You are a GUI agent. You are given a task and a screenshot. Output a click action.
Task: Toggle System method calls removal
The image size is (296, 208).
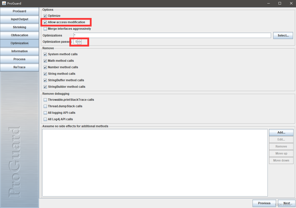pyautogui.click(x=45, y=54)
